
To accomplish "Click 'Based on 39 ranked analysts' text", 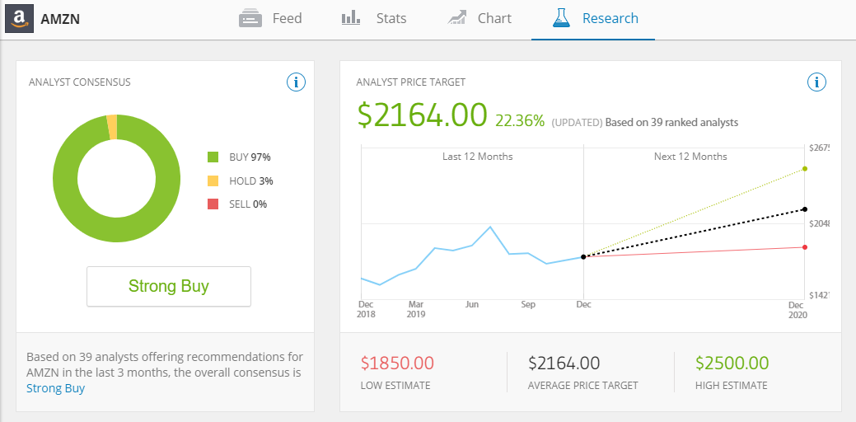I will (671, 122).
